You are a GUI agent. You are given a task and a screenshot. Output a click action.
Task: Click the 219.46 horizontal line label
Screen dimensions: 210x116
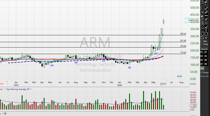pos(183,46)
